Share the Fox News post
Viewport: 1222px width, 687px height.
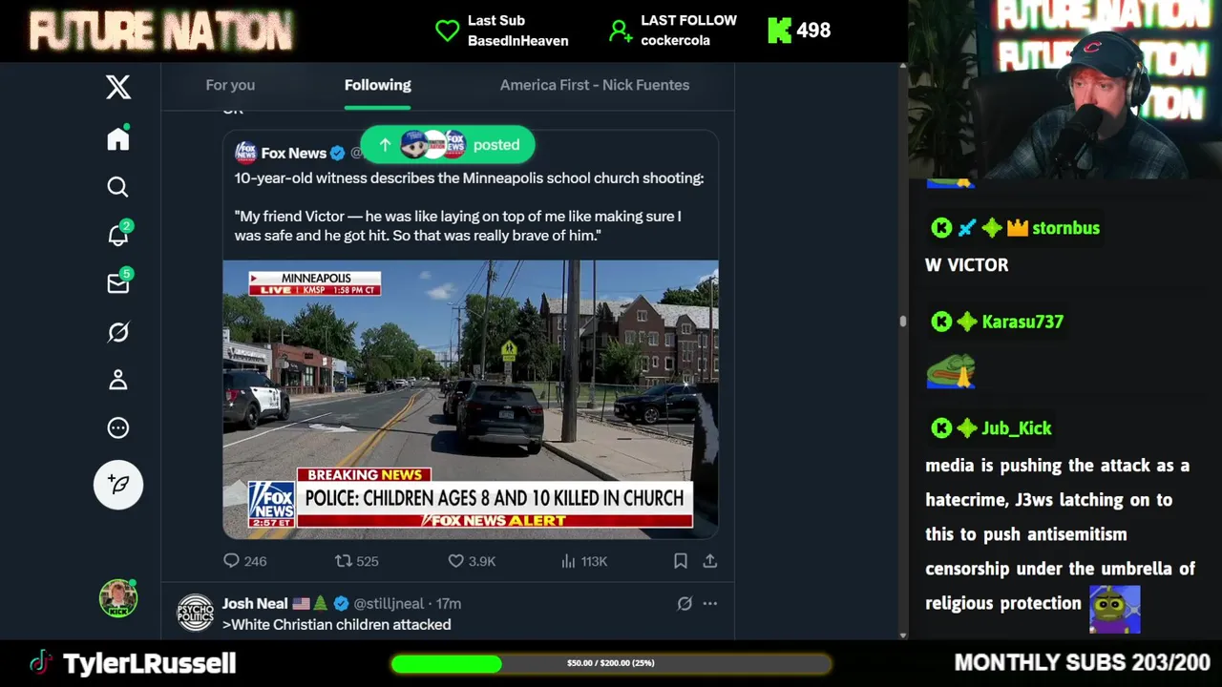coord(710,561)
